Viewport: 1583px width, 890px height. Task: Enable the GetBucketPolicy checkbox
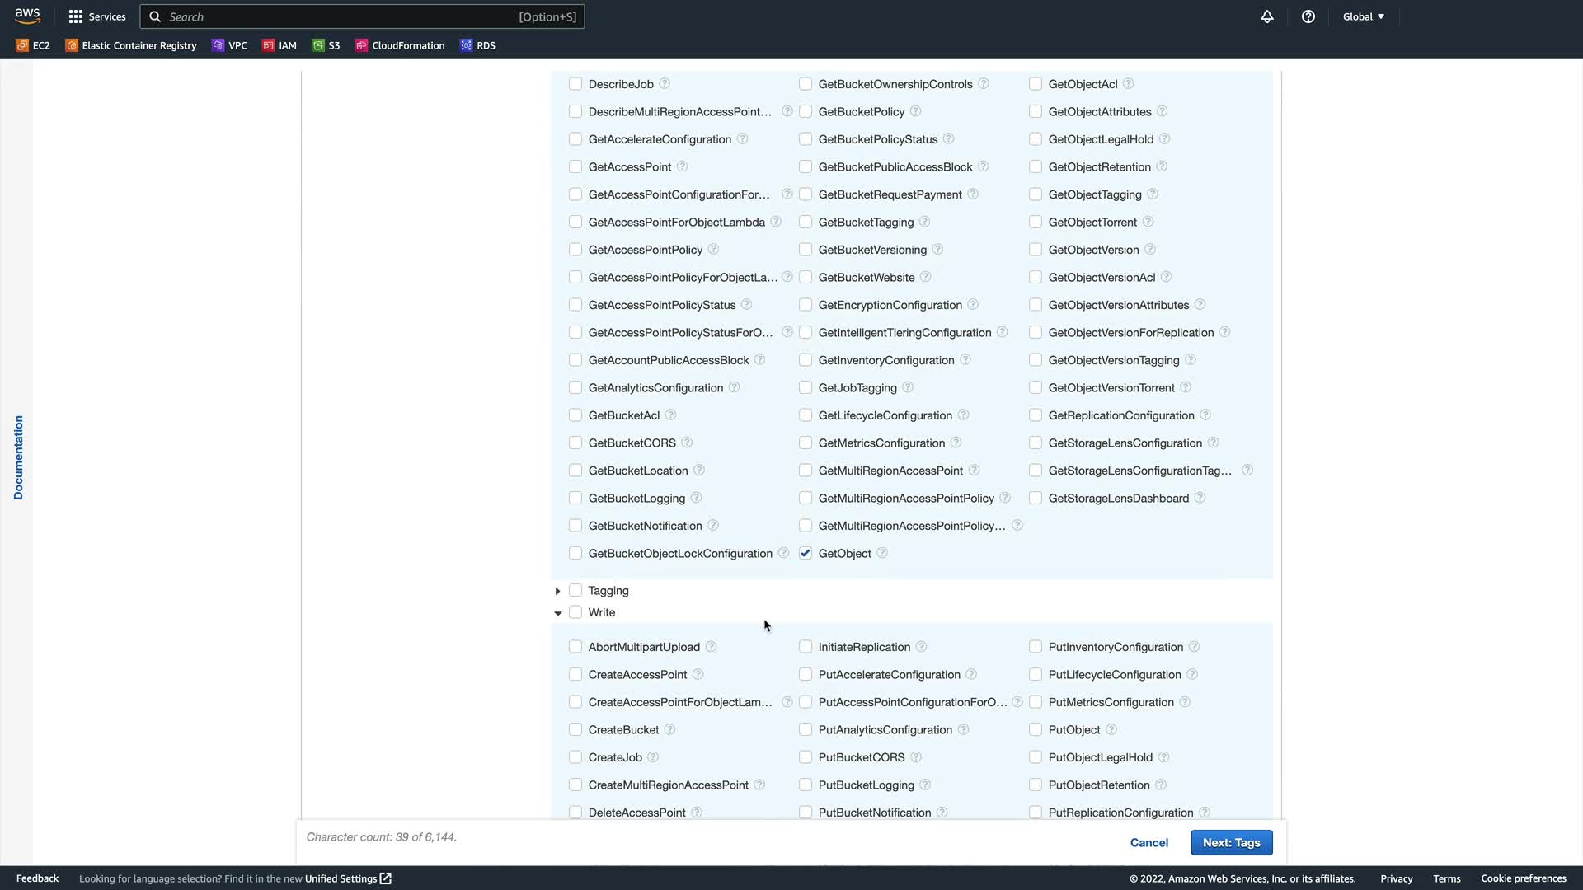806,111
